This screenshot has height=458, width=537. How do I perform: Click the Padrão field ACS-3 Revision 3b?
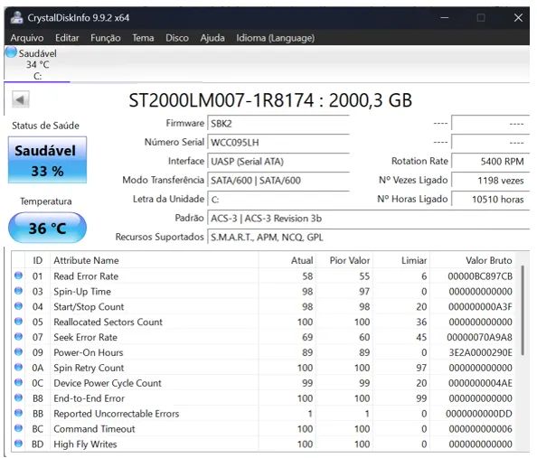point(369,219)
